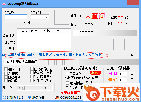Tick the 全图透视 checkbox

coord(67,73)
